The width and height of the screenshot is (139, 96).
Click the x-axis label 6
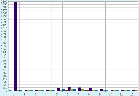coord(67,94)
